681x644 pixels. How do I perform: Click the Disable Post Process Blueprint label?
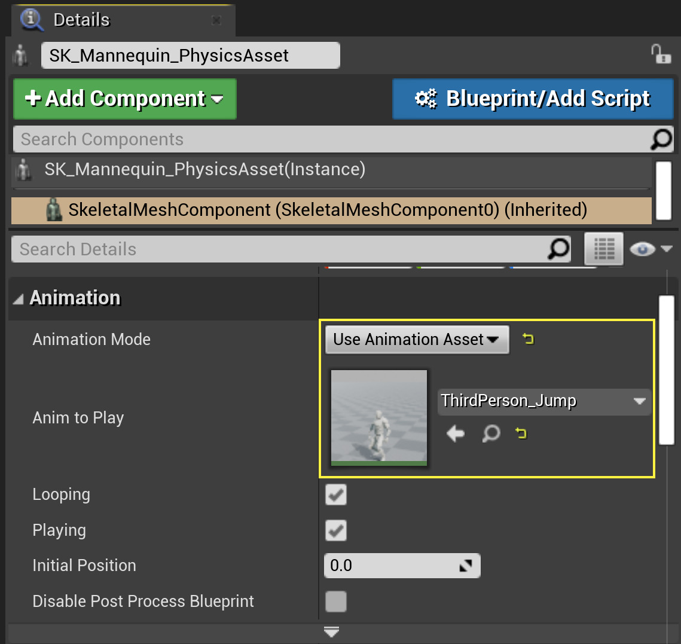coord(143,602)
